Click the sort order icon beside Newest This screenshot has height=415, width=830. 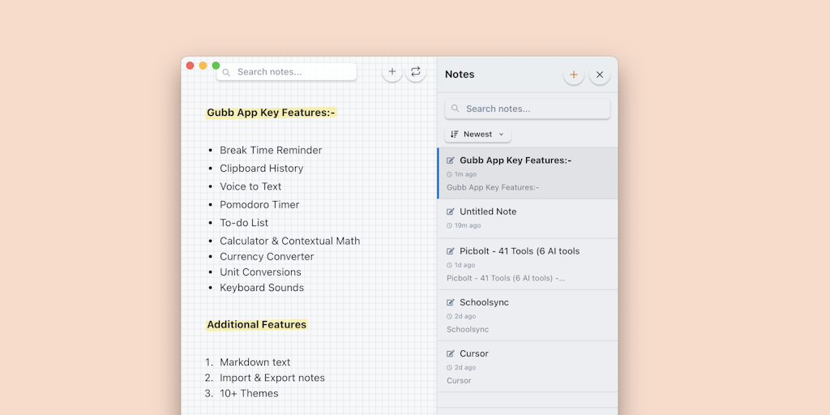[455, 134]
